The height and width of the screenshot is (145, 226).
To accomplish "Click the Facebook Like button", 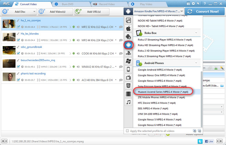I will (209, 141).
